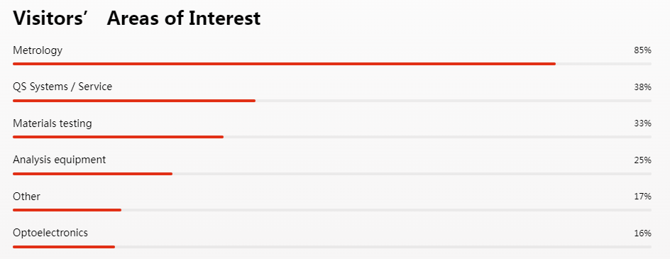
Task: Click the Optoelectronics red progress bar
Action: pyautogui.click(x=64, y=247)
